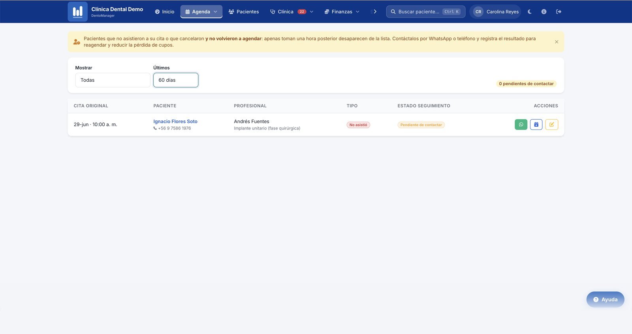Open patient Ignacio Flores Soto link
Viewport: 632px width, 334px height.
coord(175,122)
